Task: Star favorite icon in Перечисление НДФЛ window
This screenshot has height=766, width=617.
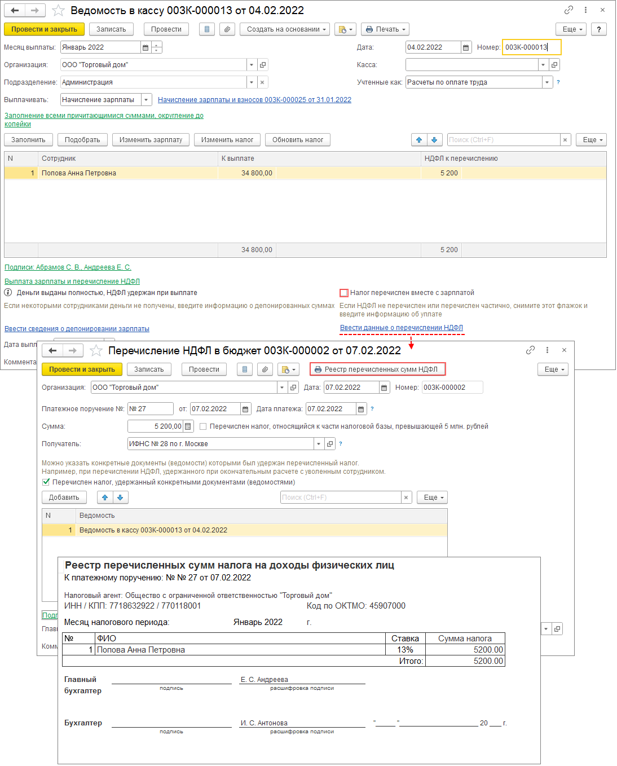Action: tap(96, 351)
